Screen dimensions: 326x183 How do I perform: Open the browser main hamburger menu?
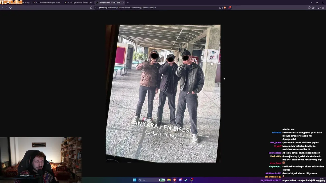pyautogui.click(x=323, y=8)
